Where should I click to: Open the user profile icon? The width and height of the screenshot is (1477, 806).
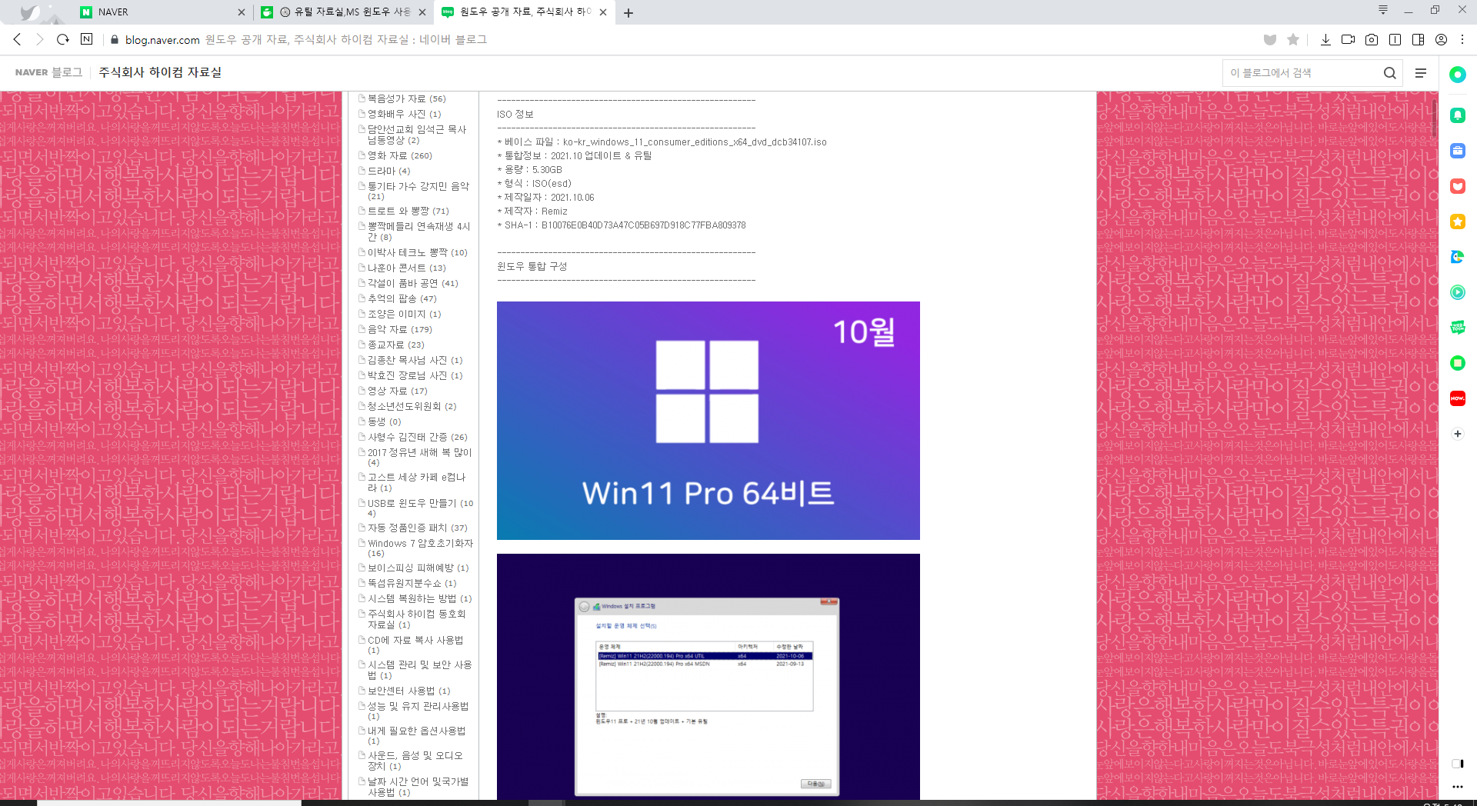point(1441,39)
